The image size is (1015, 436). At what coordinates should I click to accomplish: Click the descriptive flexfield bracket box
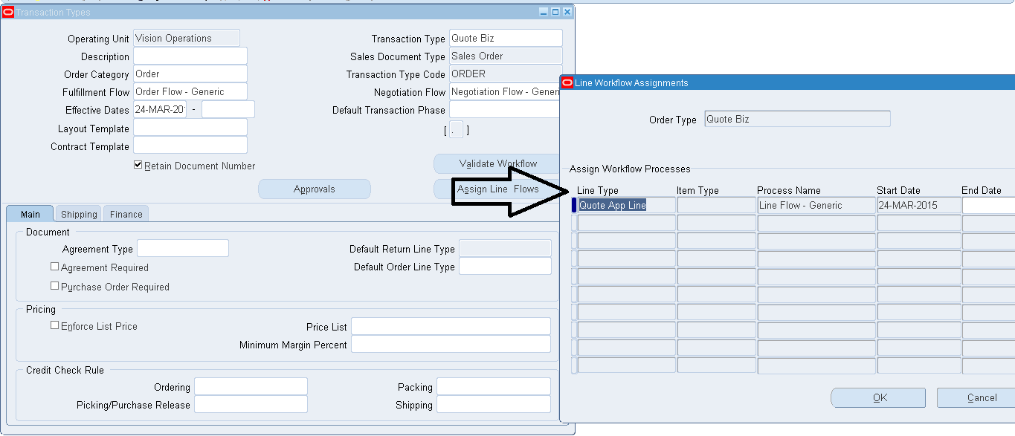[x=456, y=129]
